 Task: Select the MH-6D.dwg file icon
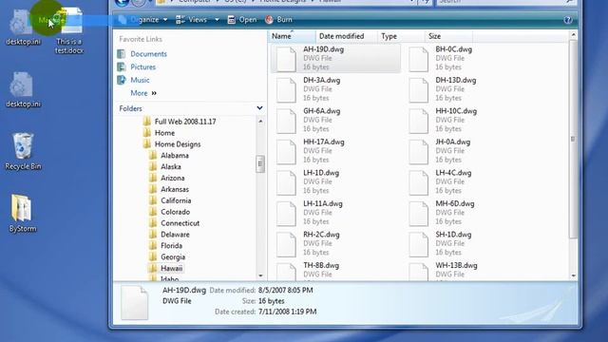pos(418,213)
